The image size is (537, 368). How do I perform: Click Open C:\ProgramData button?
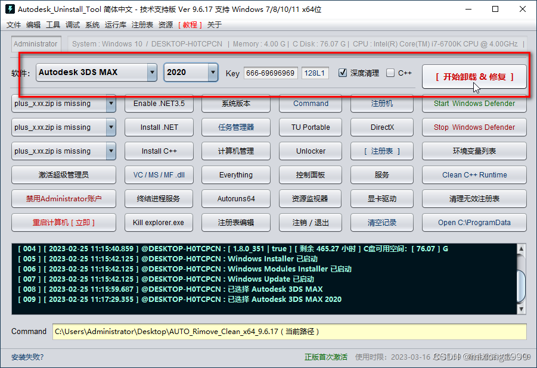click(474, 223)
